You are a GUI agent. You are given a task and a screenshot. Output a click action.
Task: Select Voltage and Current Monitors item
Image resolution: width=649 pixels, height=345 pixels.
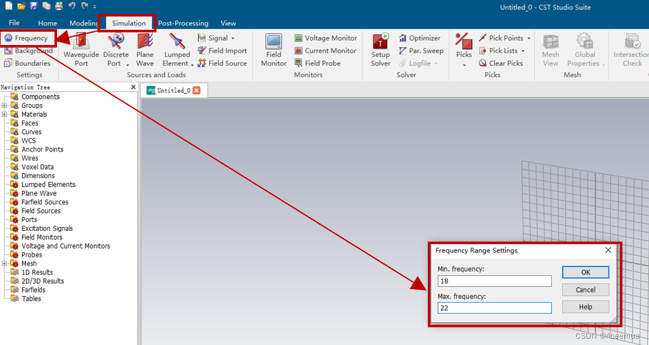66,245
